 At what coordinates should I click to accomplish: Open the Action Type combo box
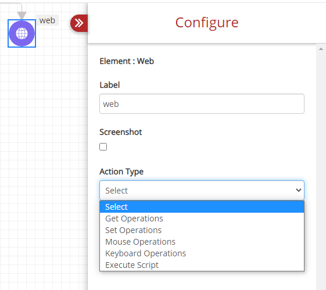(202, 190)
